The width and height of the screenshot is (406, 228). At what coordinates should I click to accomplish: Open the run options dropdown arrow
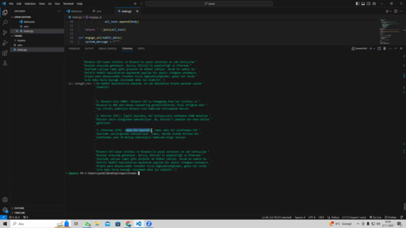click(391, 11)
